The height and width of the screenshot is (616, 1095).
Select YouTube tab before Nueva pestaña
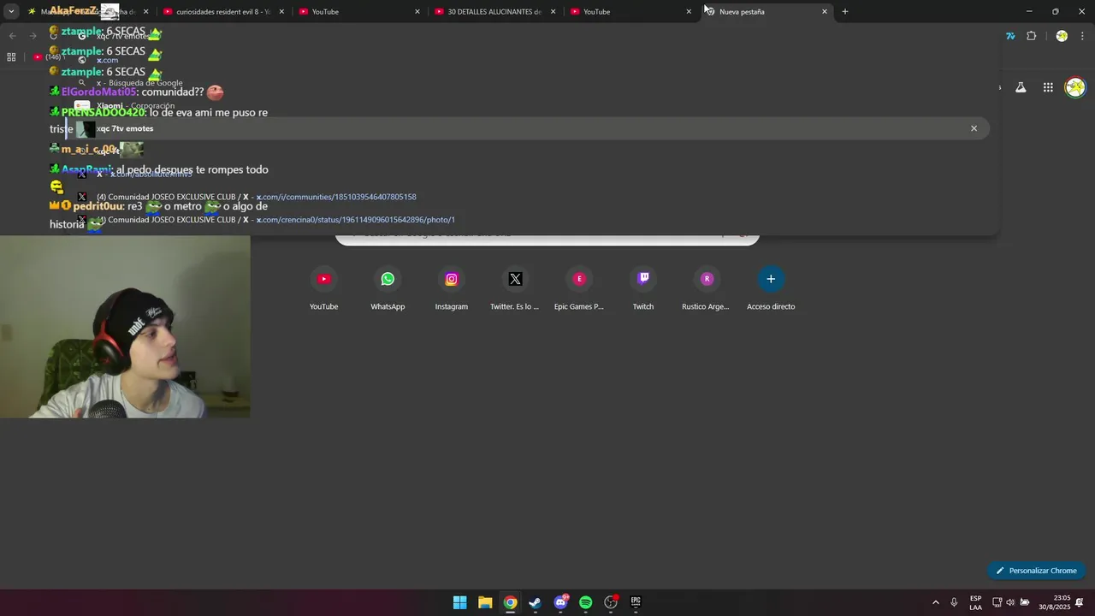[630, 12]
